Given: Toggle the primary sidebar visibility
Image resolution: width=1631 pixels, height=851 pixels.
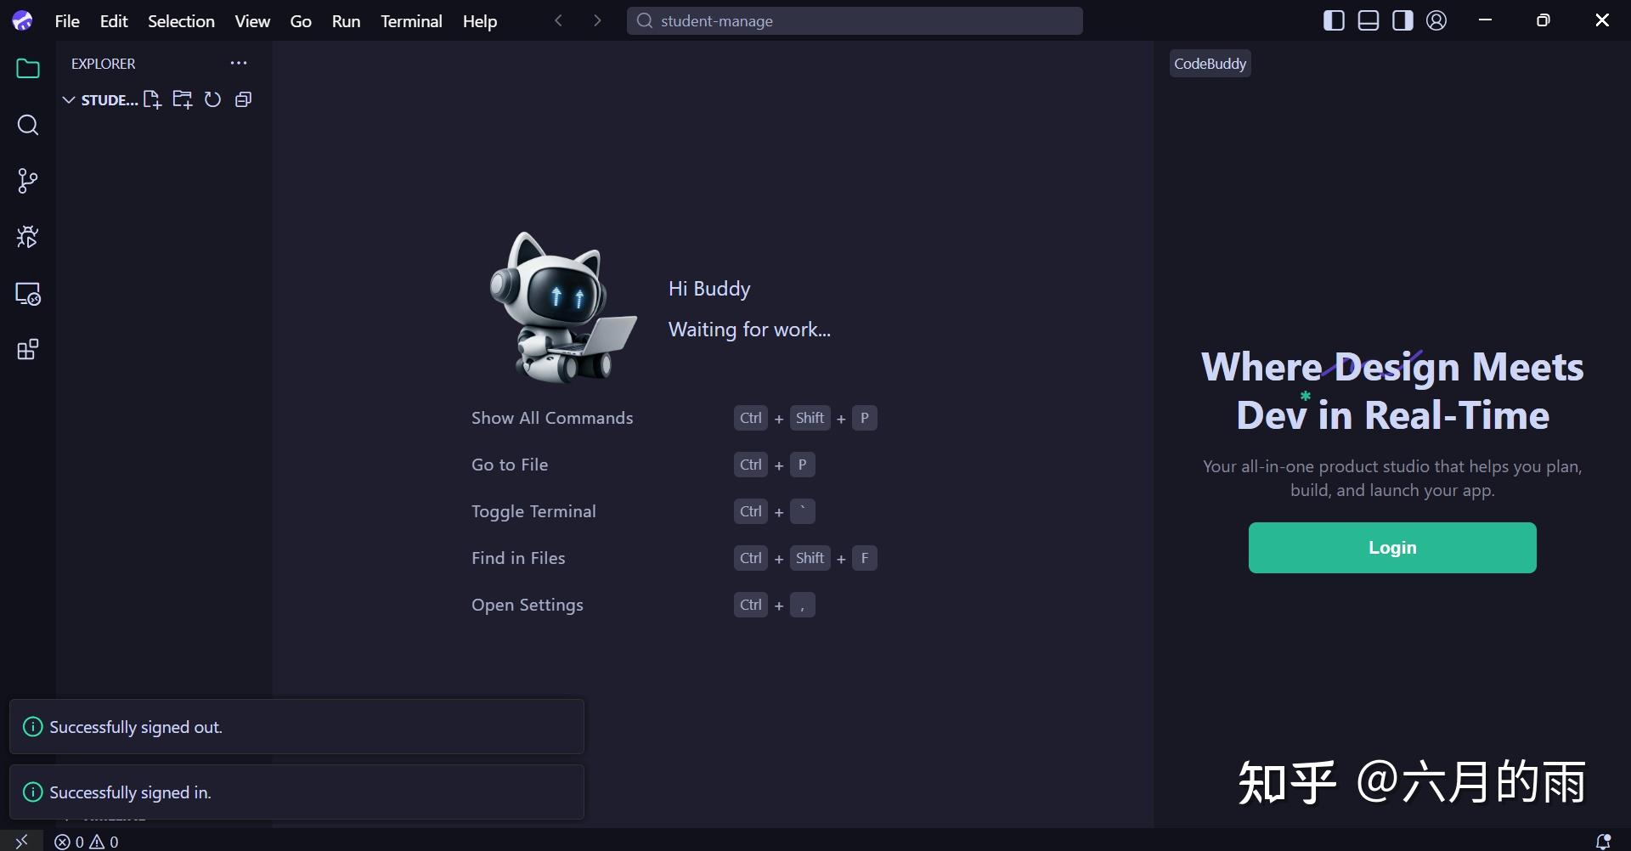Looking at the screenshot, I should pyautogui.click(x=1334, y=20).
